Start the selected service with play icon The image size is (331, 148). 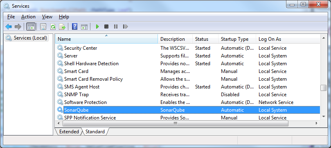pos(97,27)
